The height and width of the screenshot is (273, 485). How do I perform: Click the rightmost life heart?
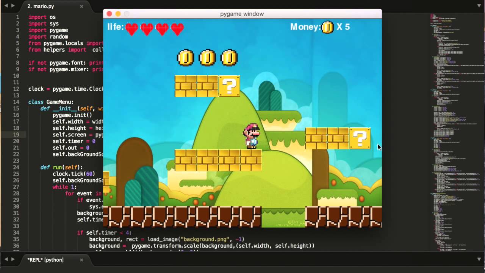(177, 29)
